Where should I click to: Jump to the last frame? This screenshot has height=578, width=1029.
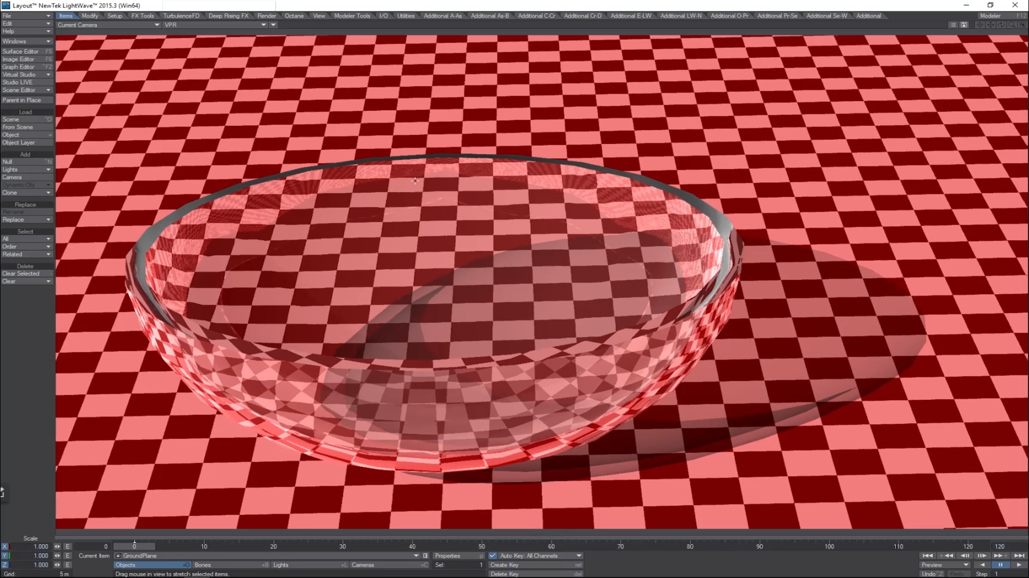tap(1019, 555)
